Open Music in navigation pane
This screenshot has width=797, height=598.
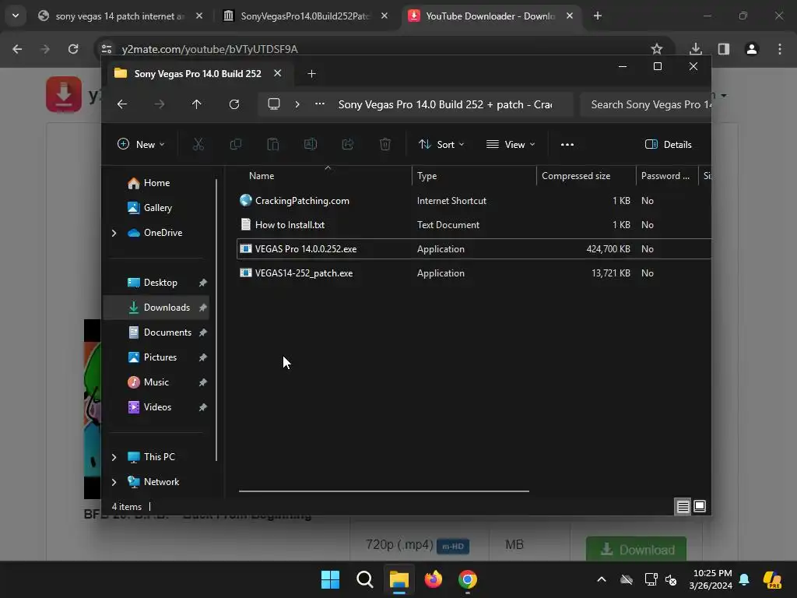[156, 382]
